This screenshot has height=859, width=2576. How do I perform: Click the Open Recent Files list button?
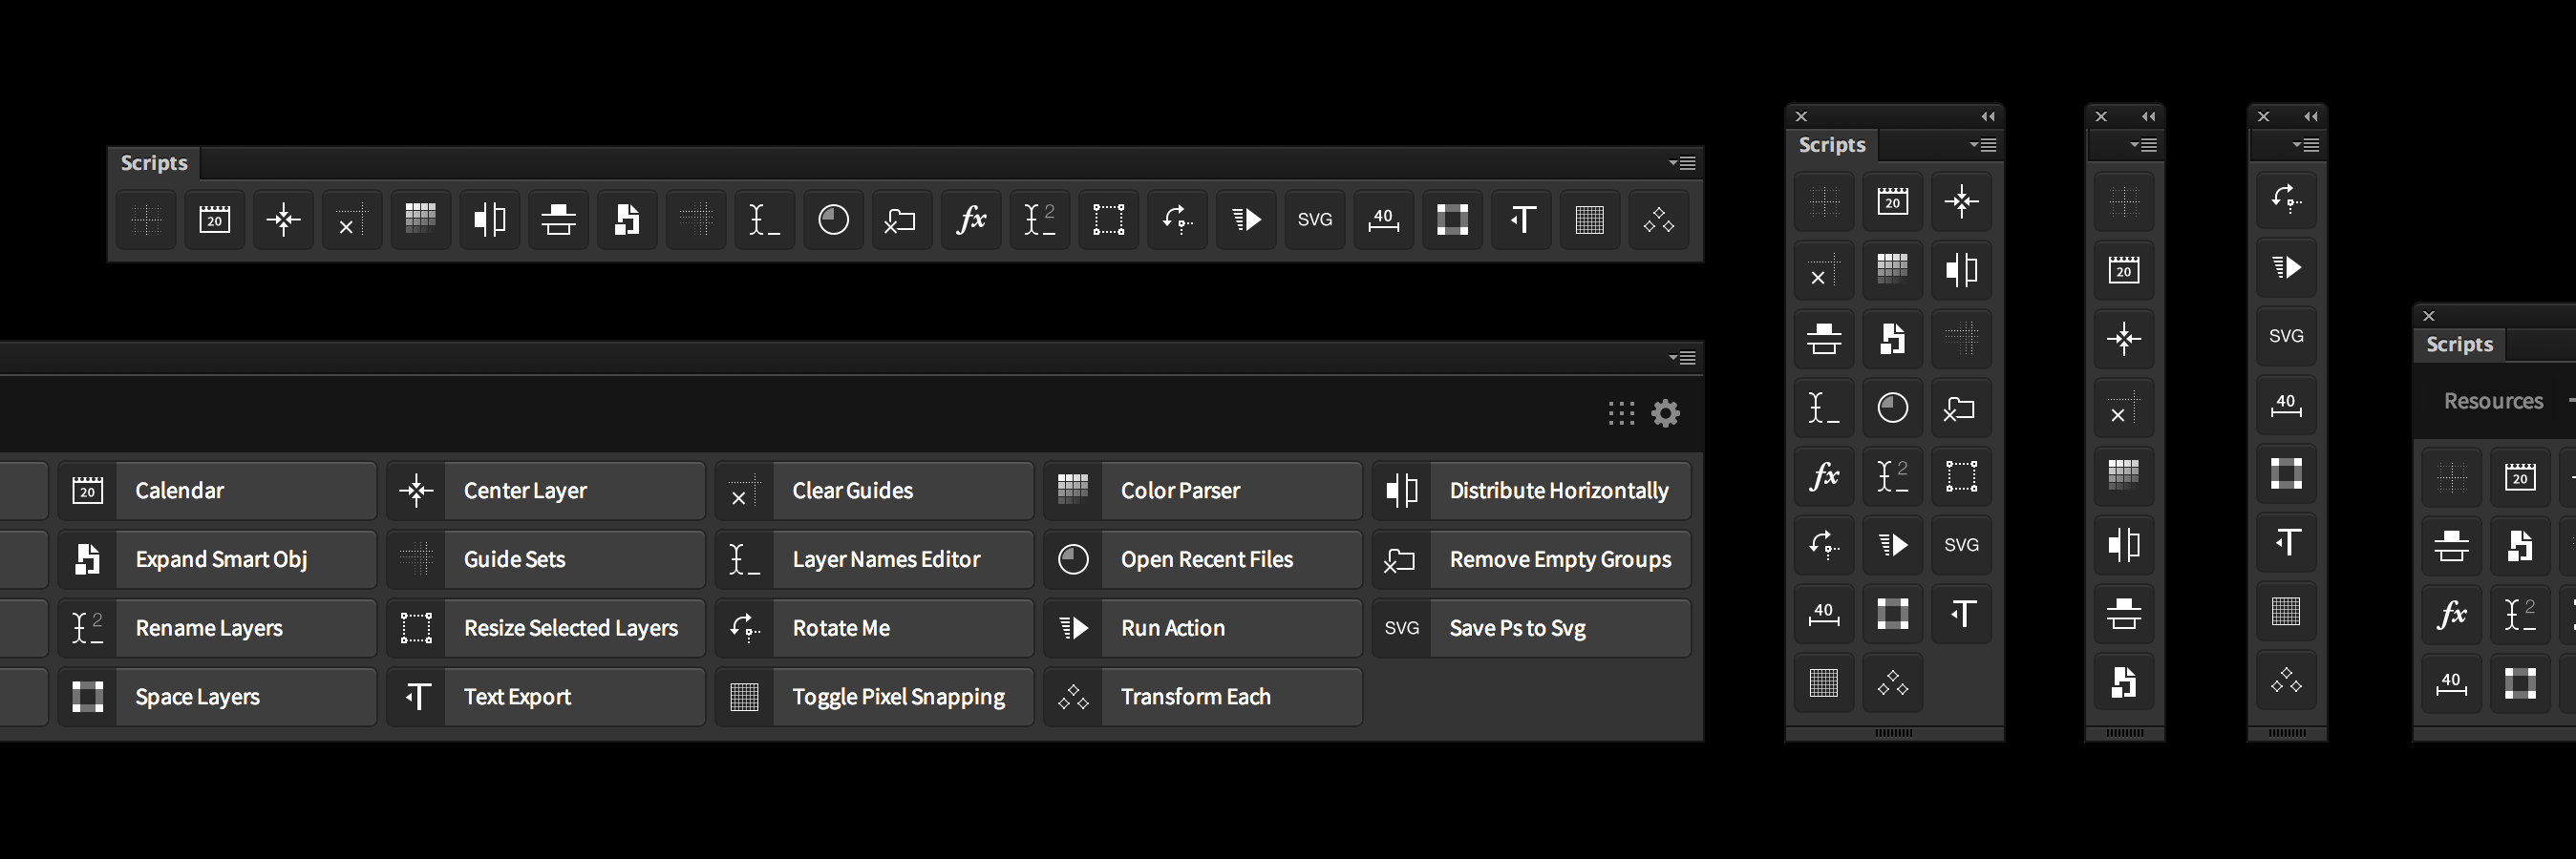(x=1203, y=559)
